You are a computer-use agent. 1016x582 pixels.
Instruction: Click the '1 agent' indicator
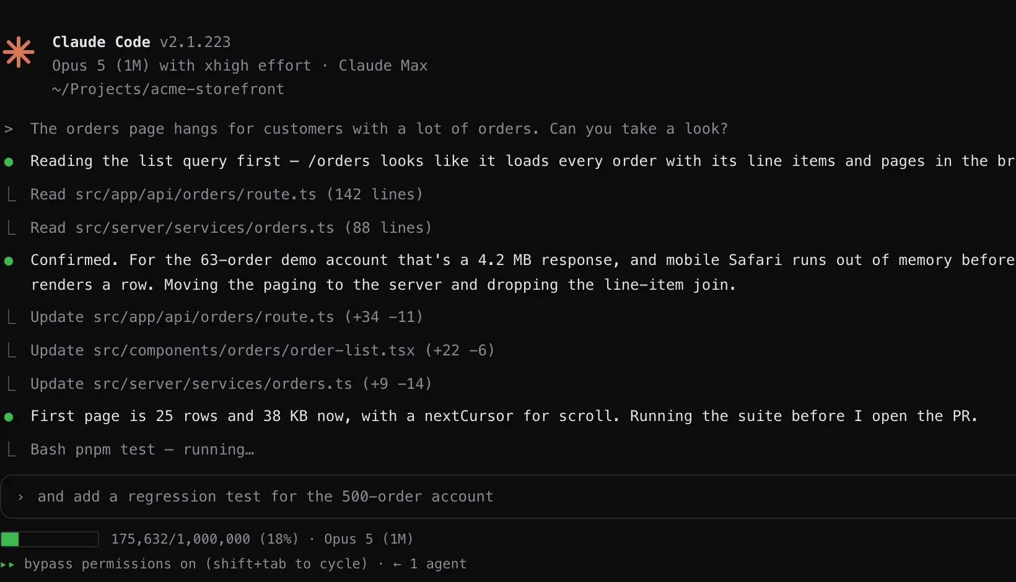[x=438, y=564]
